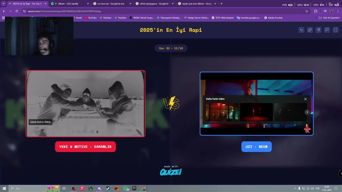Screen dimensions: 342x192
Task: Open a new browser tab
Action: (221, 4)
